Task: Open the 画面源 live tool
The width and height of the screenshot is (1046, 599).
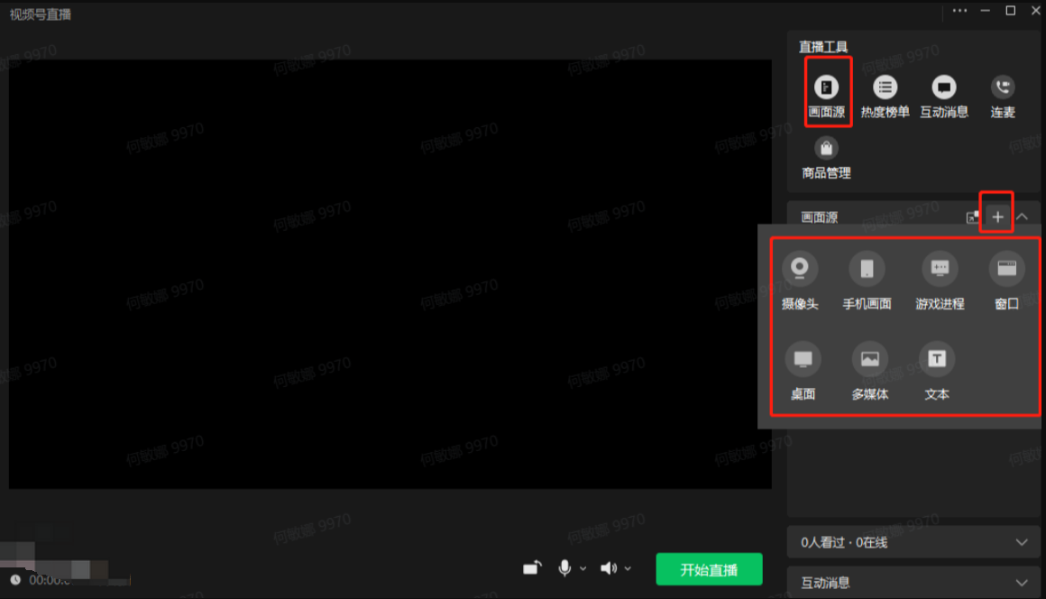Action: coord(827,95)
